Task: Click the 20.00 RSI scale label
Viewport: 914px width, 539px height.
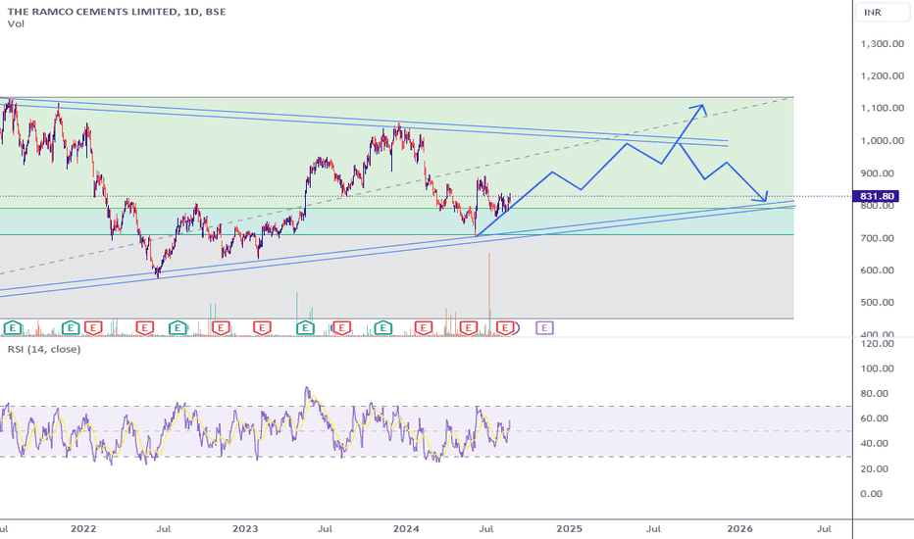Action: click(x=875, y=468)
